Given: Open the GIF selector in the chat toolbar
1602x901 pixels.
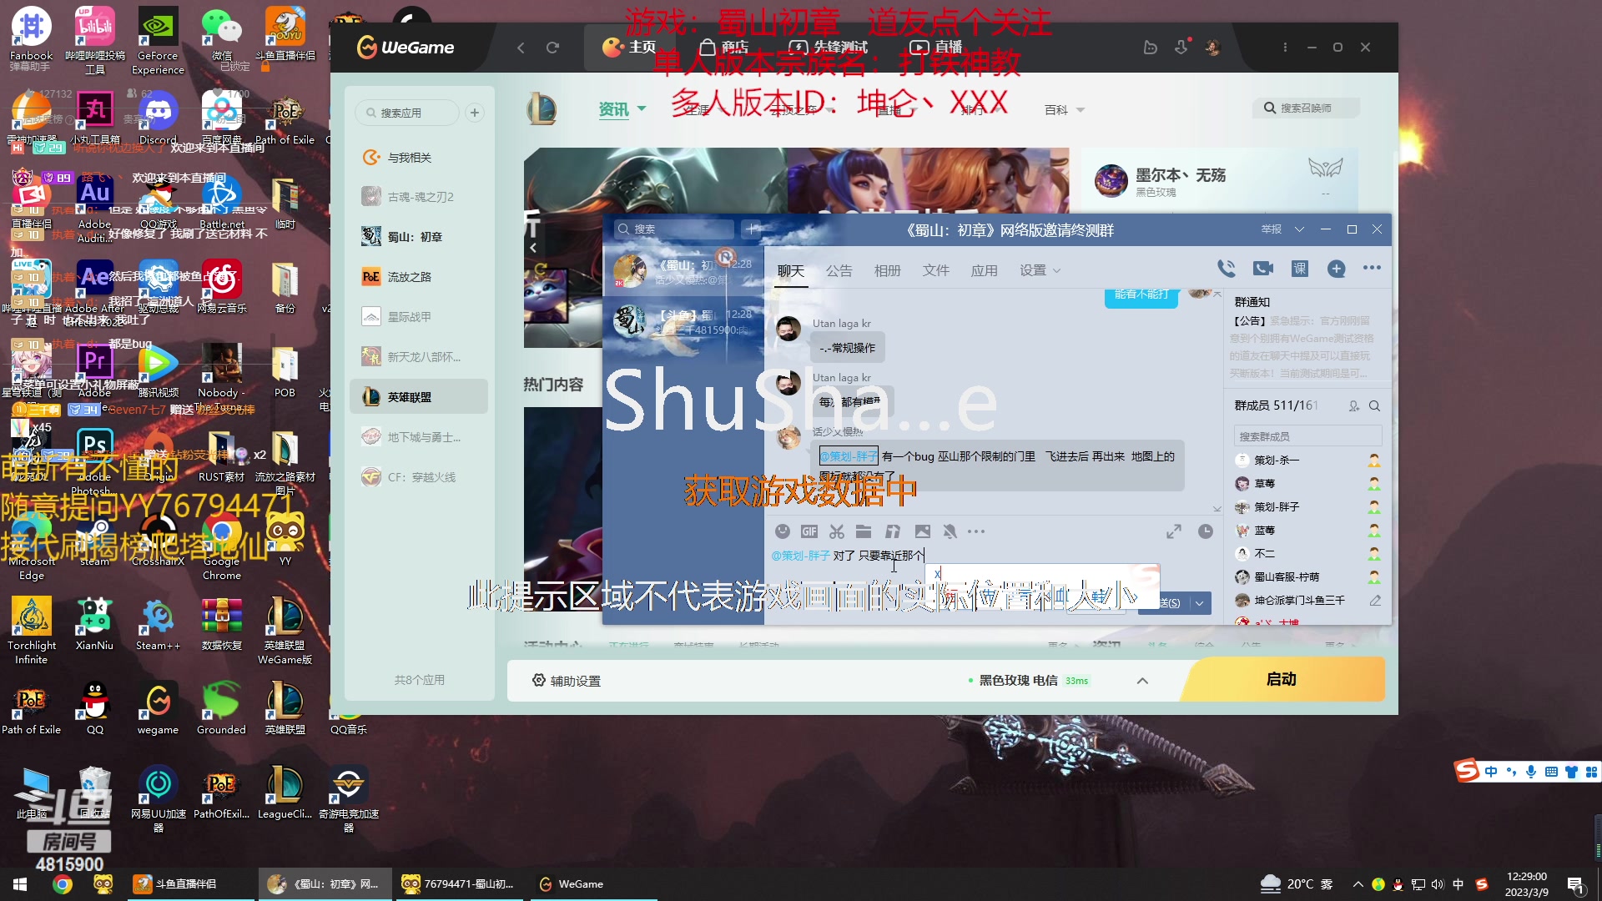Looking at the screenshot, I should coord(809,531).
